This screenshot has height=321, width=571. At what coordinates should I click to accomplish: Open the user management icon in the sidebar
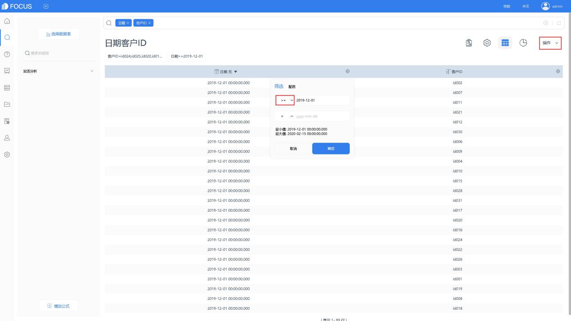click(7, 138)
